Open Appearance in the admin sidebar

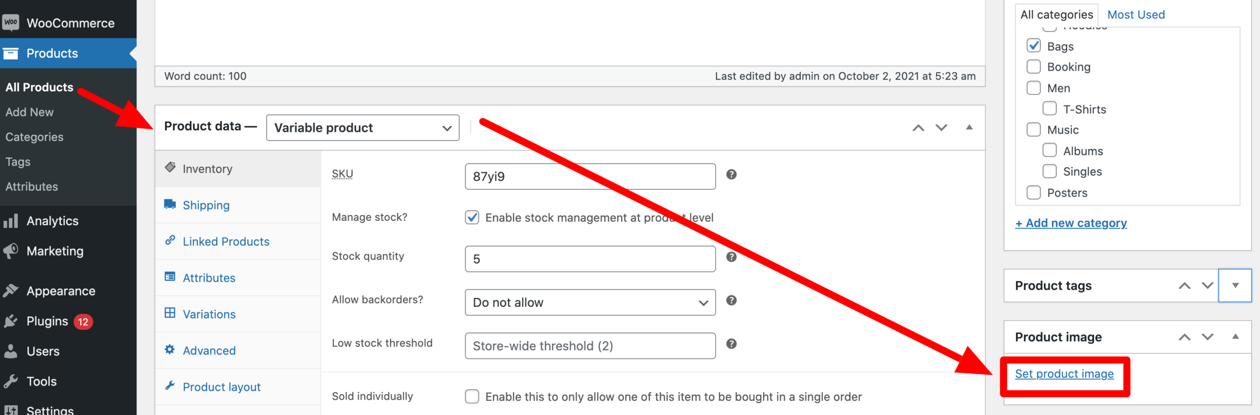pos(61,291)
